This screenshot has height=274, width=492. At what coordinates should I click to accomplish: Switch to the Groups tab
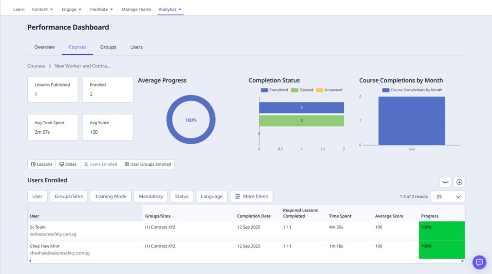108,47
